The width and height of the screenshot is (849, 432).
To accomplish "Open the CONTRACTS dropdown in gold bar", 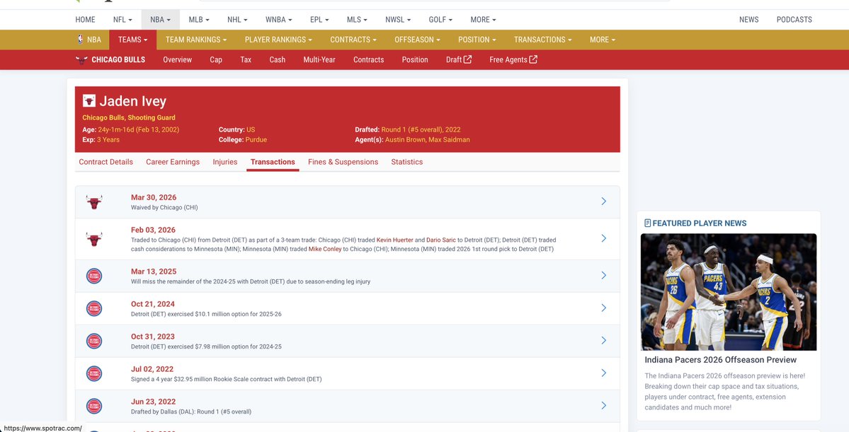I will [353, 40].
